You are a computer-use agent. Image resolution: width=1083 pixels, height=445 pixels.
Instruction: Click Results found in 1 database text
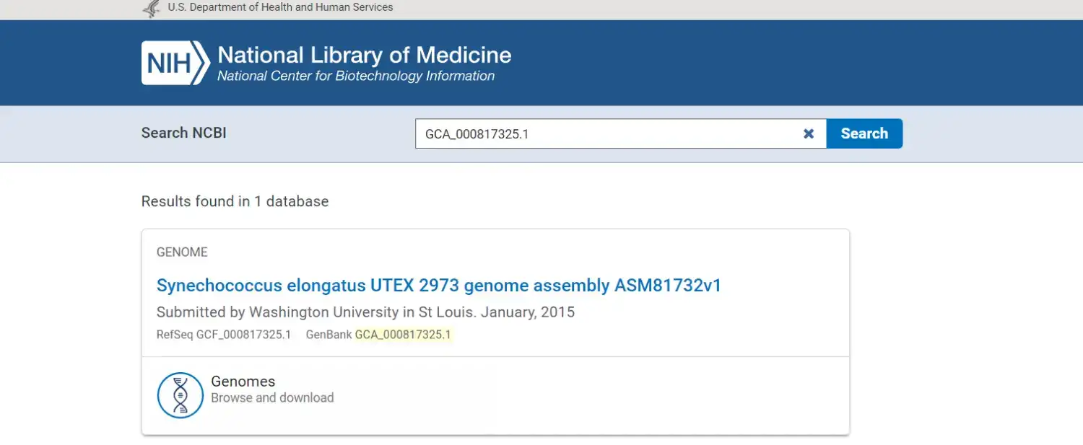[x=235, y=202]
